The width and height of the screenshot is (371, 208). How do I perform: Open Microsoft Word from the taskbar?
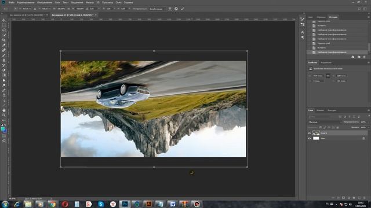click(173, 204)
